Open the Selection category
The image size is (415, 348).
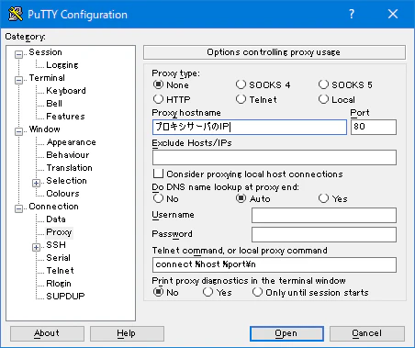[x=66, y=181]
